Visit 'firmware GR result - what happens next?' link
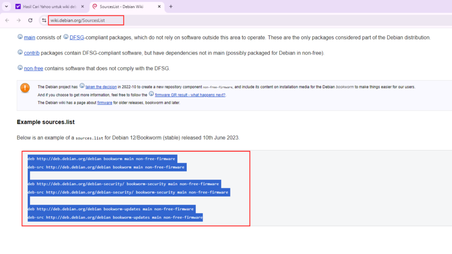 coord(190,95)
